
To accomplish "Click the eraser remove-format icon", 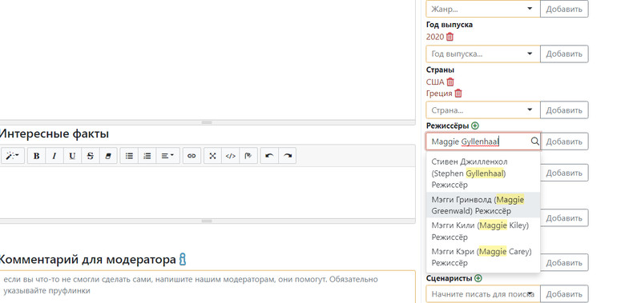I will click(108, 155).
